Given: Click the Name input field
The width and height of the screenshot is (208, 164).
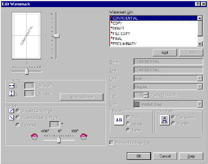Looking at the screenshot, I should point(168,62).
